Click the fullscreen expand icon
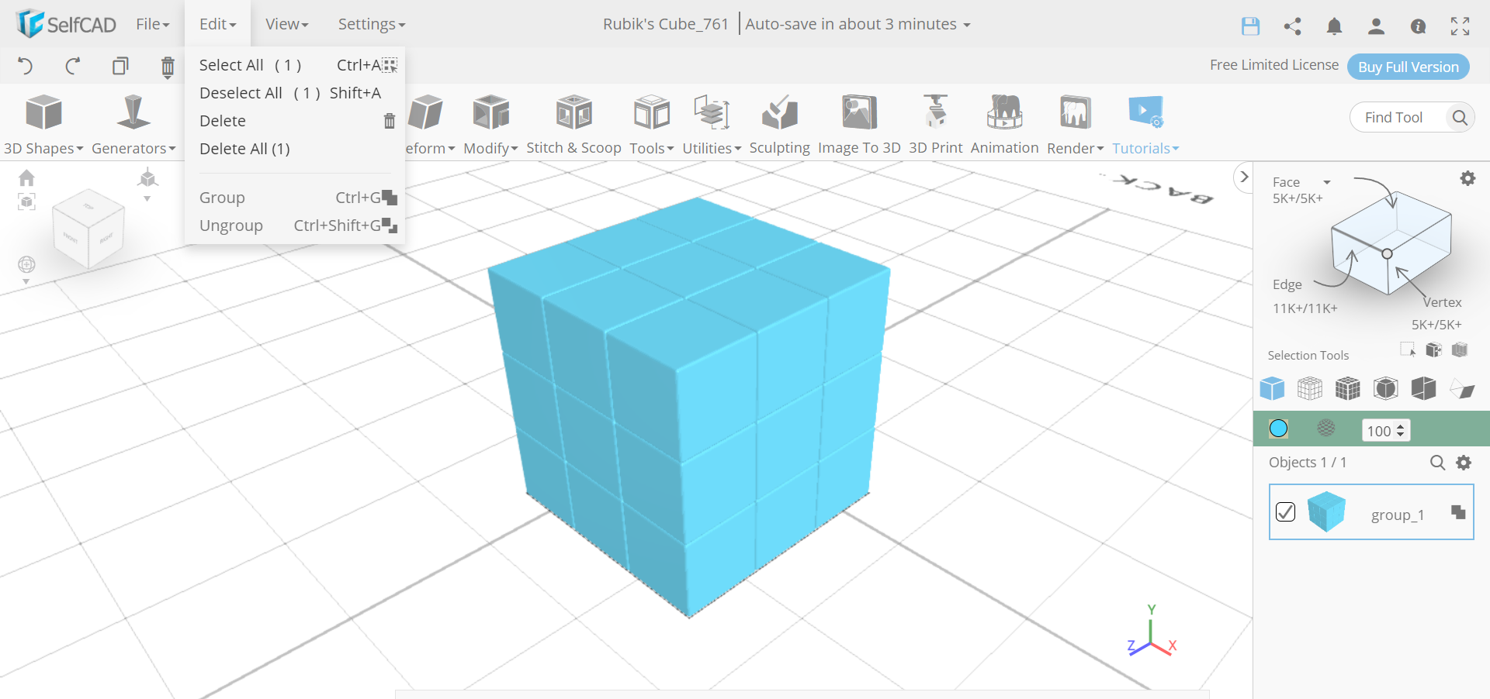Screen dimensions: 1490x699 1461,26
